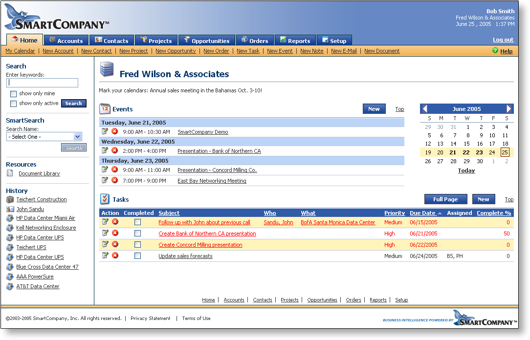The image size is (530, 340).
Task: Click the Events calendar icon
Action: coord(105,109)
